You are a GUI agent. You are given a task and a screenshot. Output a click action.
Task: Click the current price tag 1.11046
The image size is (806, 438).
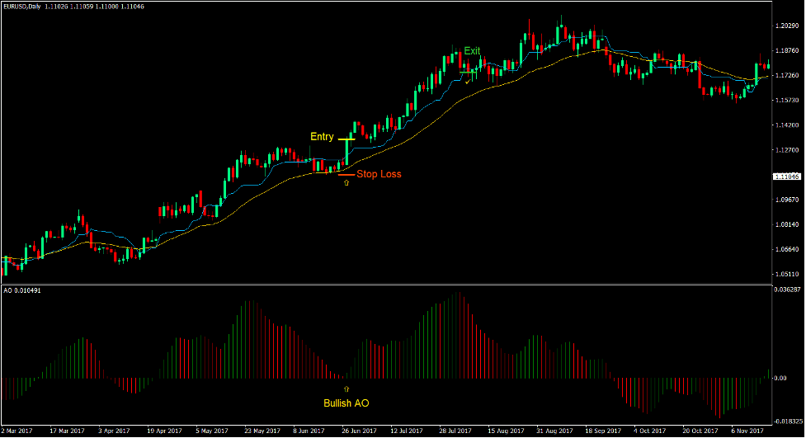pyautogui.click(x=787, y=177)
